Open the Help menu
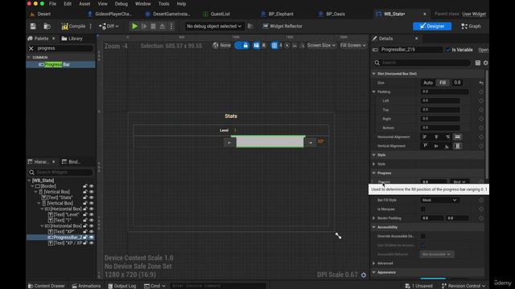Viewport: 515px width, 289px height. coord(181,4)
